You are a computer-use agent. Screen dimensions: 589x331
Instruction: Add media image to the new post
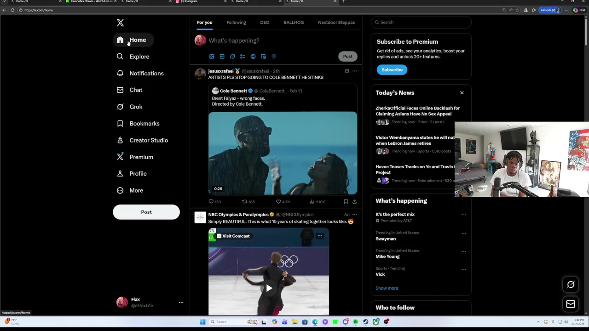click(x=212, y=57)
